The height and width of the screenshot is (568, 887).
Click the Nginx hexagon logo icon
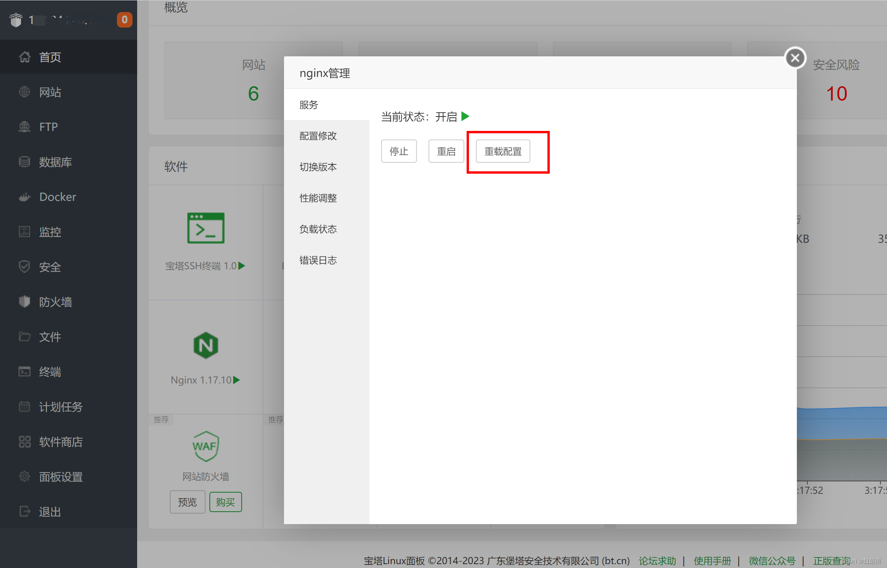point(206,345)
